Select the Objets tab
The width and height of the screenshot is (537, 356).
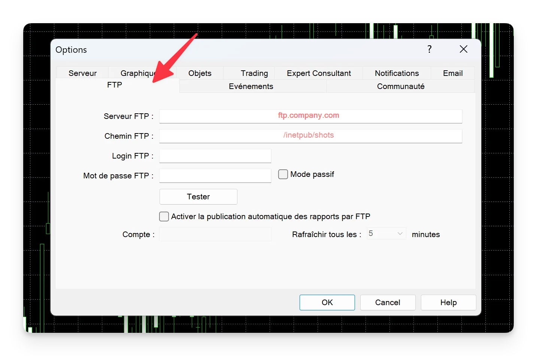click(x=200, y=73)
